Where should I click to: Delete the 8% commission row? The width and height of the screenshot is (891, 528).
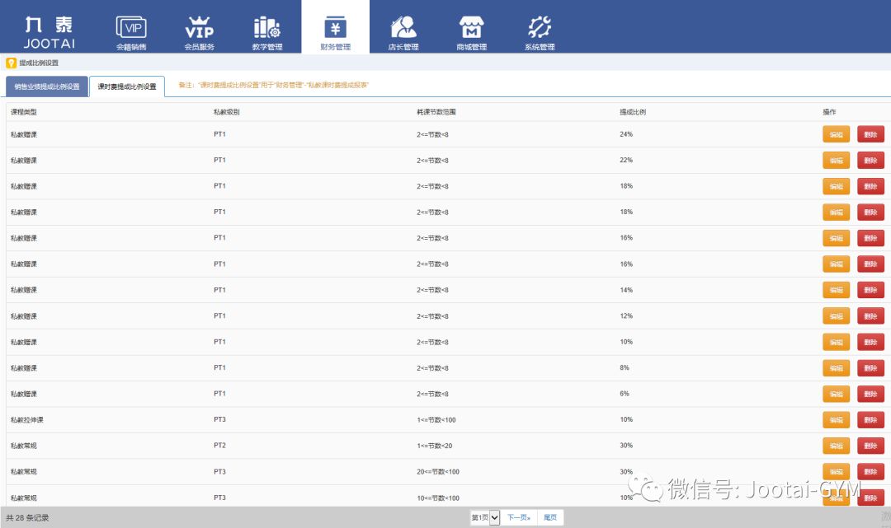(x=870, y=368)
